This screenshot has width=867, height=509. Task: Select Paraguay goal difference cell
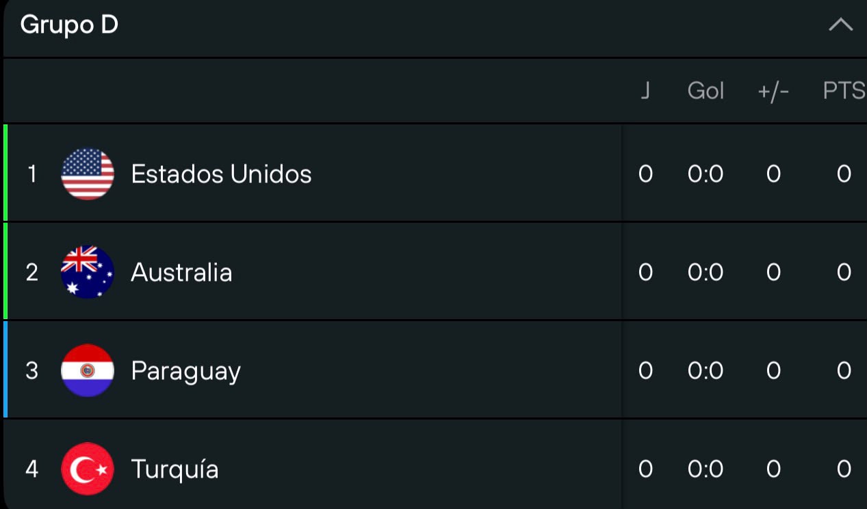tap(773, 371)
